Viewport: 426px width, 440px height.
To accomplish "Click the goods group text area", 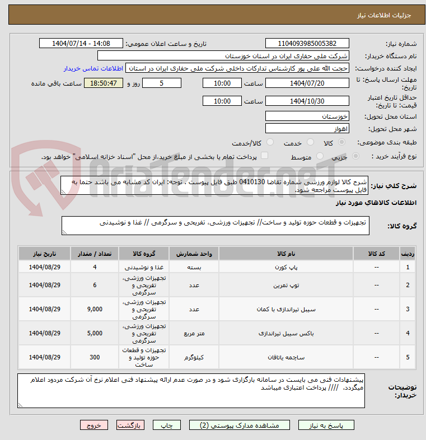I will [x=216, y=226].
